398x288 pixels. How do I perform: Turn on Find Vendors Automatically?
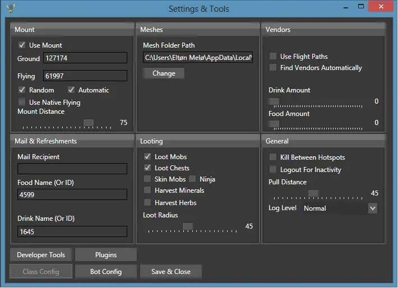click(x=273, y=68)
